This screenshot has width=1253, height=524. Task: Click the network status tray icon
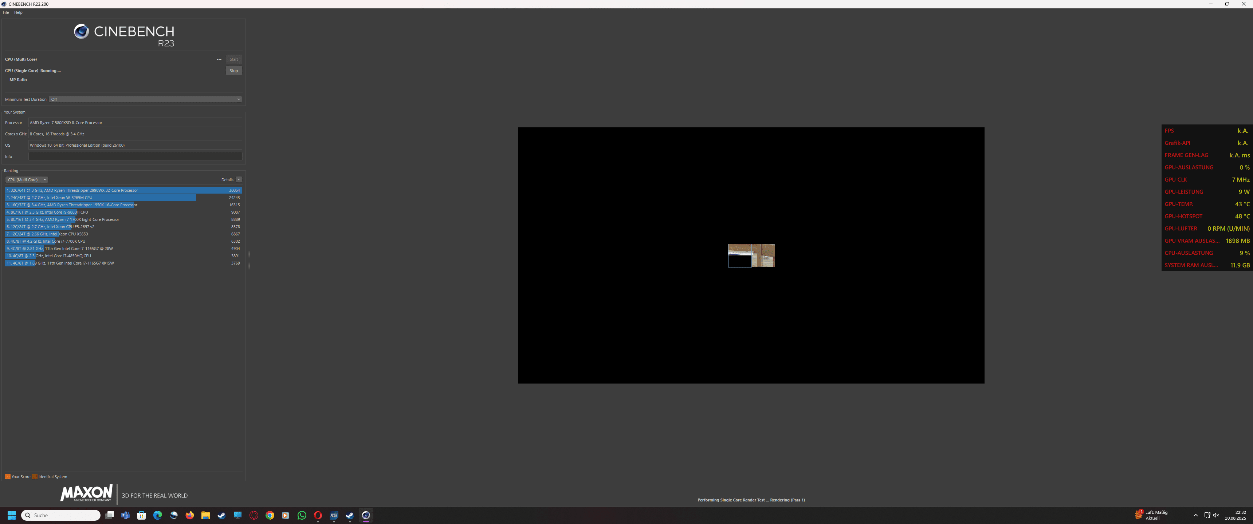click(1207, 515)
